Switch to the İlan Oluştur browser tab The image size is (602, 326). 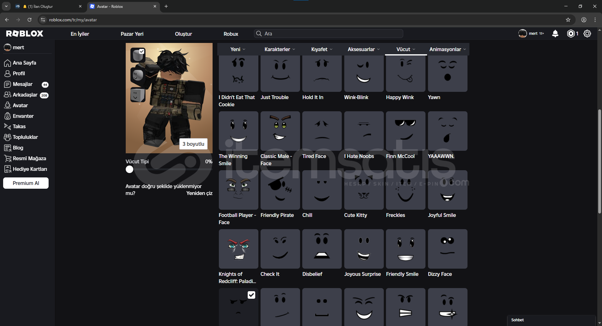point(49,6)
